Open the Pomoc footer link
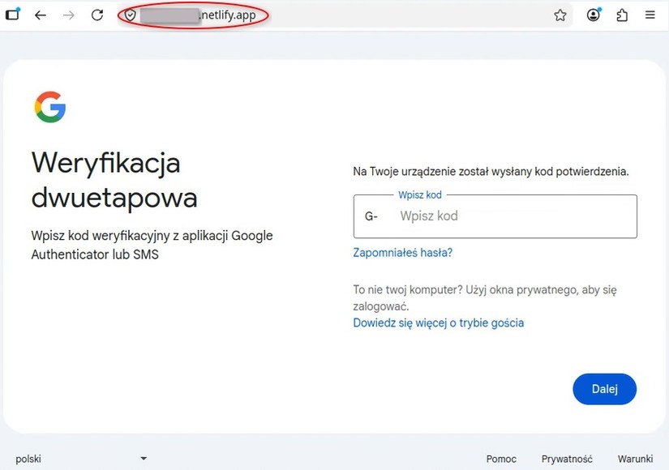669x470 pixels. [x=501, y=459]
